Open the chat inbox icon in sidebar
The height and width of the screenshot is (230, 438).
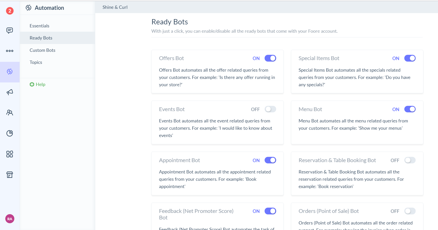click(x=10, y=30)
